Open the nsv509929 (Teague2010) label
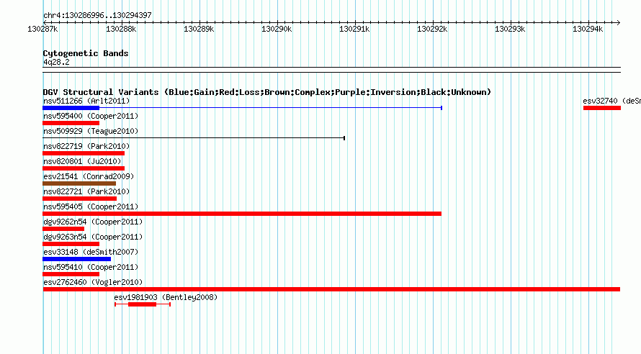 [x=91, y=131]
